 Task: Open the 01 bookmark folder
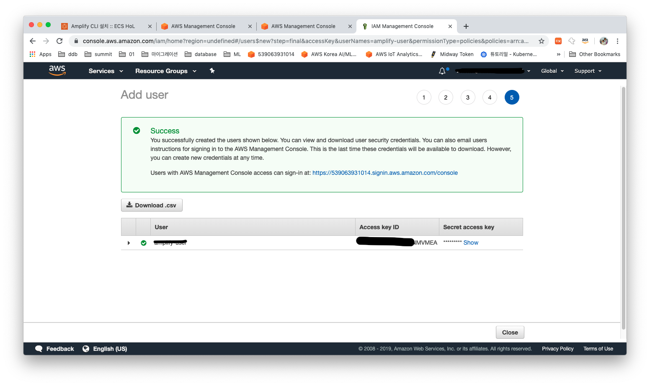pos(127,54)
